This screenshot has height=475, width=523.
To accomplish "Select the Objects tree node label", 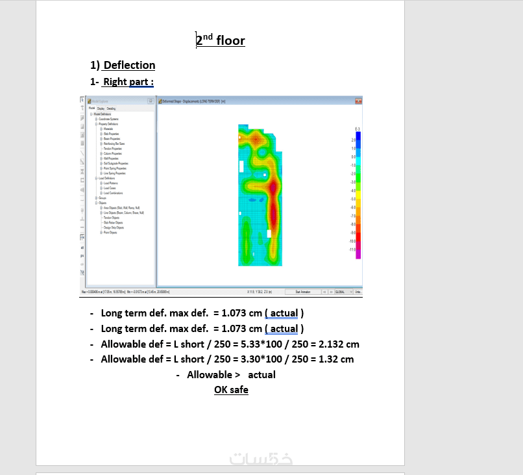I will pyautogui.click(x=103, y=203).
